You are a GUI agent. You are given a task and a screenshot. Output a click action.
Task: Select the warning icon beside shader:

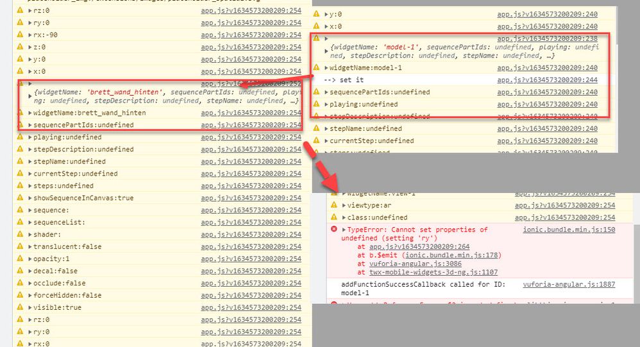tap(20, 234)
